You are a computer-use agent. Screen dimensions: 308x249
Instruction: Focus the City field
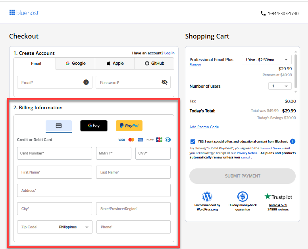[x=55, y=209]
